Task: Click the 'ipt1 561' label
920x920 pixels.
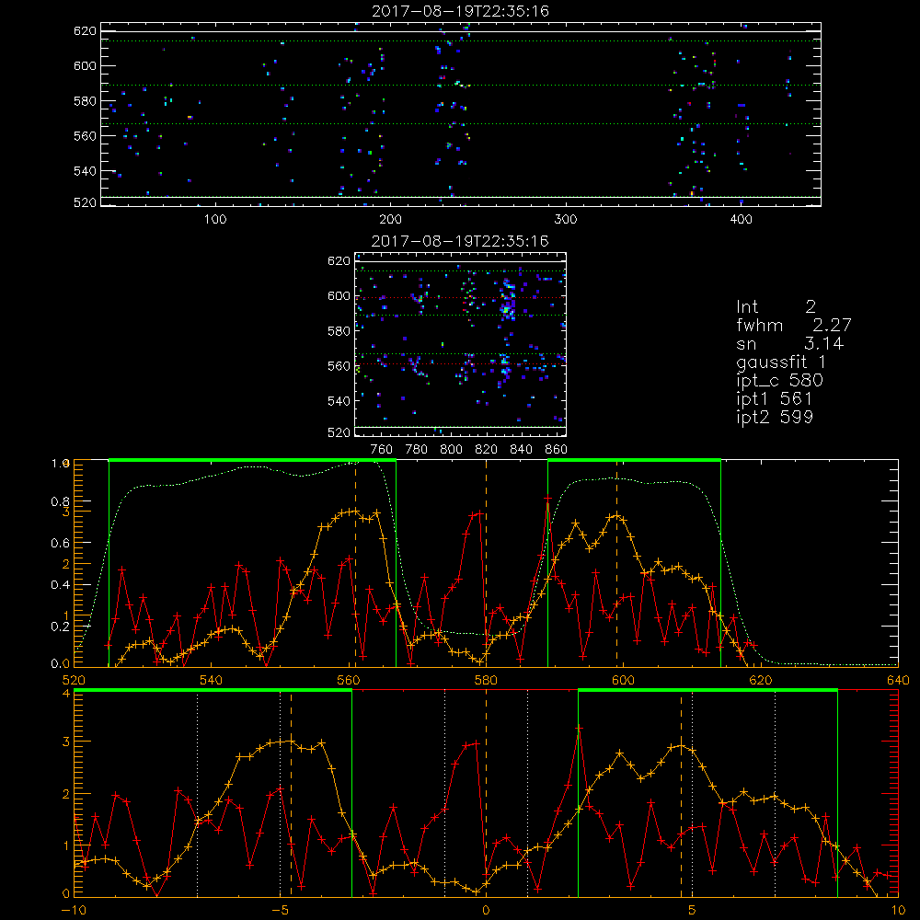Action: 775,399
